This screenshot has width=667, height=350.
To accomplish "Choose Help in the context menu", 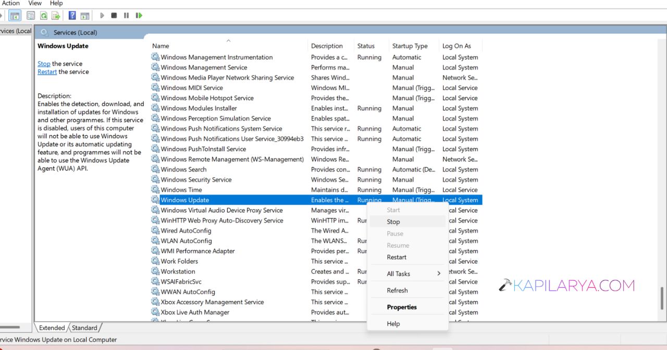I will pos(407,323).
